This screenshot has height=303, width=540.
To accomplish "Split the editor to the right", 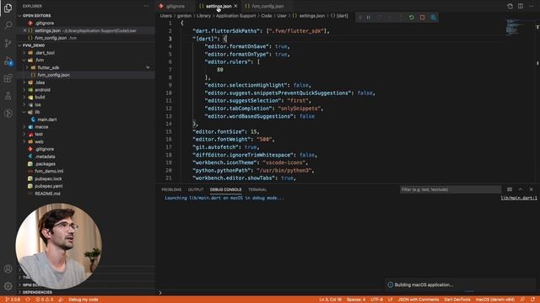I will point(521,6).
